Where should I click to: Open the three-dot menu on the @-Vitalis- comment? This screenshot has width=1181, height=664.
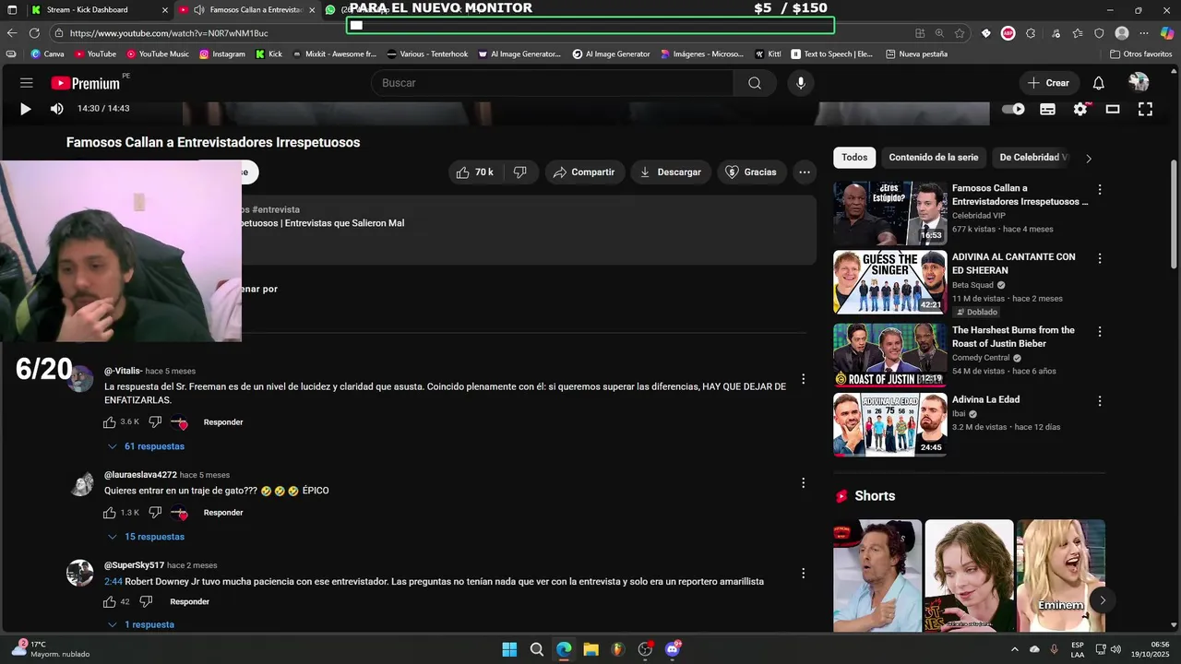pyautogui.click(x=803, y=379)
